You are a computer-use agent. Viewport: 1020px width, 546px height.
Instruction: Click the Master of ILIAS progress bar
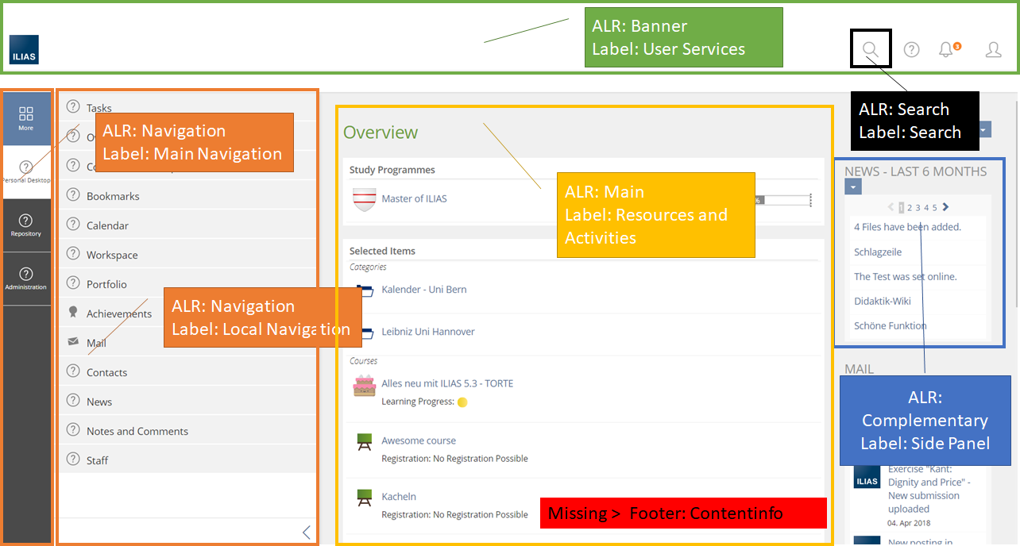(782, 200)
